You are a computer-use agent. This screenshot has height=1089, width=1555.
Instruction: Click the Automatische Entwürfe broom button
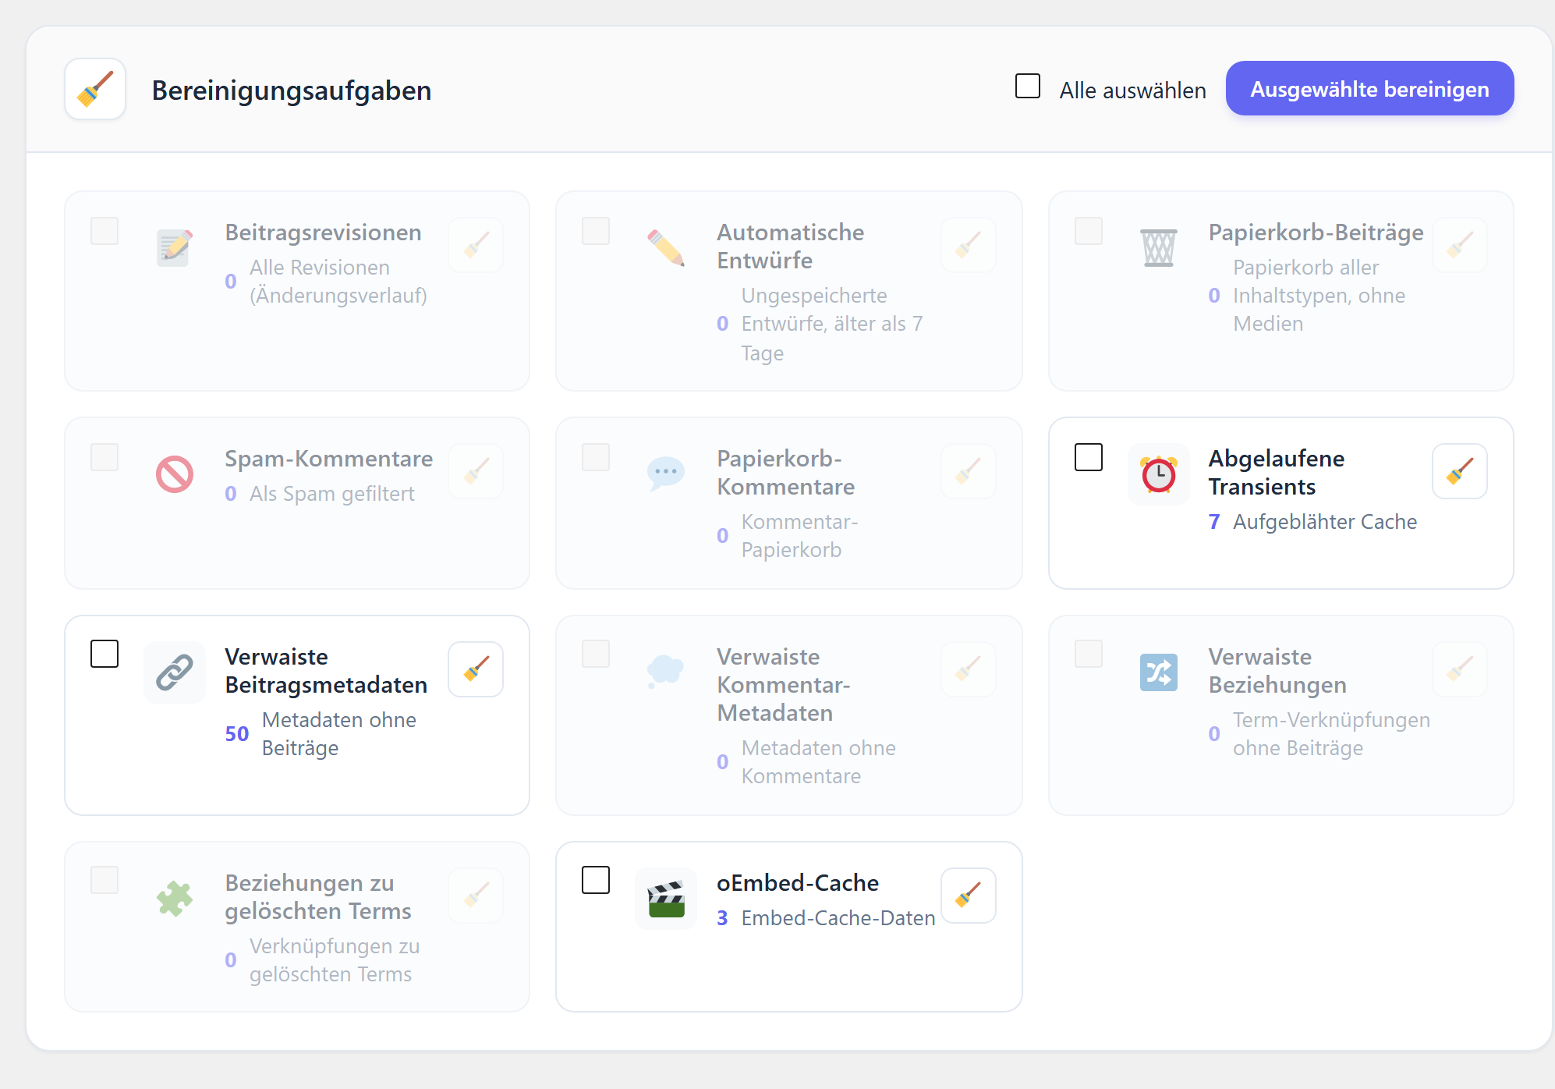click(x=968, y=245)
